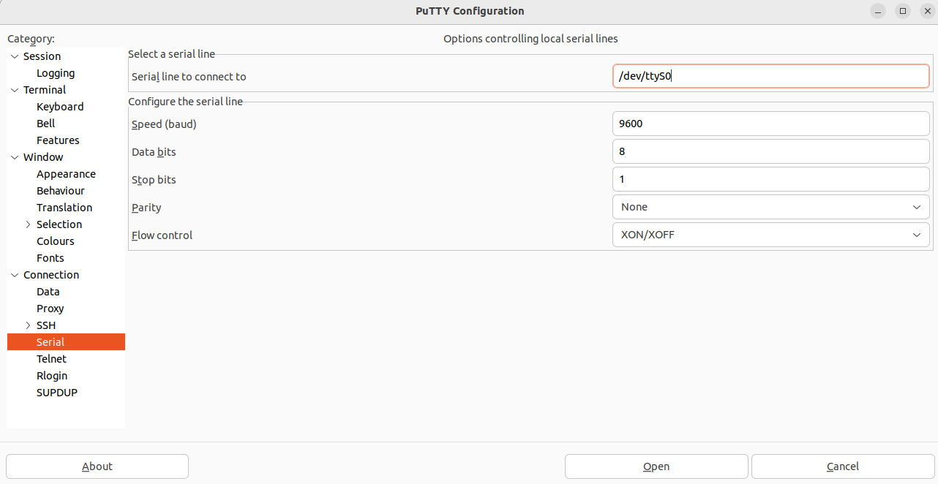
Task: Click the 'Data bits' label
Action: 154,152
